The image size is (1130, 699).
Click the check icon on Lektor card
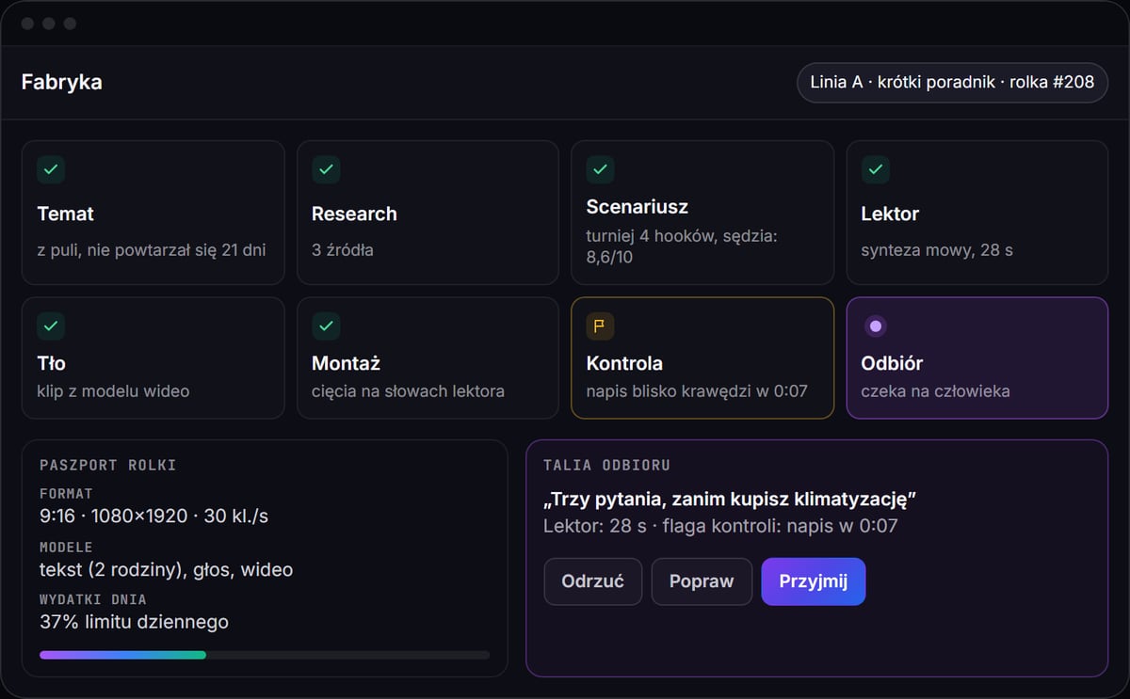(876, 170)
